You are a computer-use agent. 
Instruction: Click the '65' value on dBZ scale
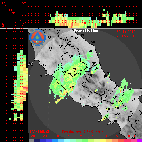tap(135, 136)
